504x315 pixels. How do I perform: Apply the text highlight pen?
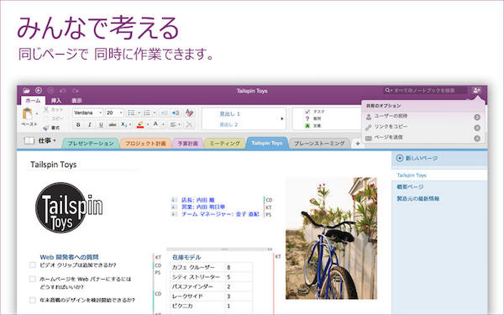pos(139,124)
